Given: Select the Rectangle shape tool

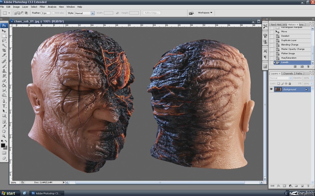Looking at the screenshot, I should 4,116.
